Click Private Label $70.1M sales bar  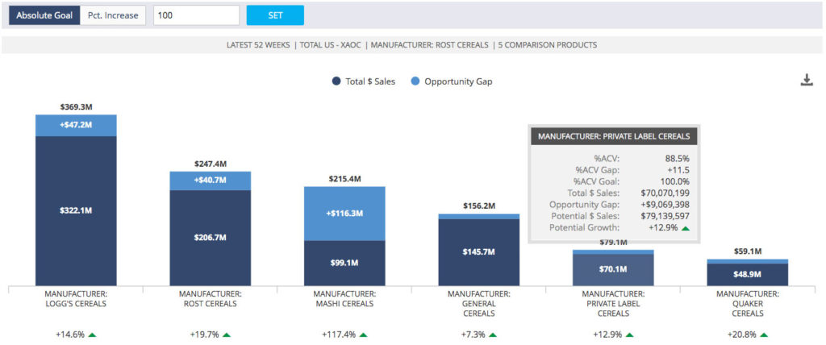click(613, 270)
